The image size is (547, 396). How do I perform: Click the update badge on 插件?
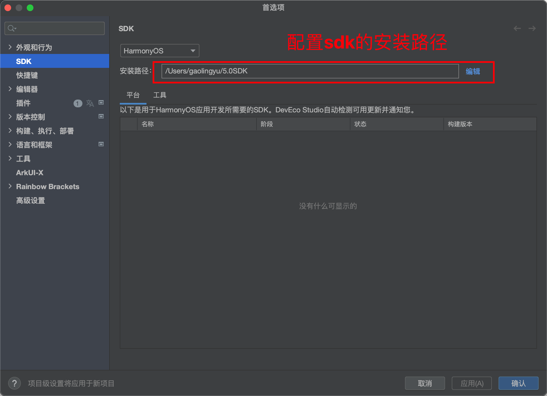tap(78, 103)
